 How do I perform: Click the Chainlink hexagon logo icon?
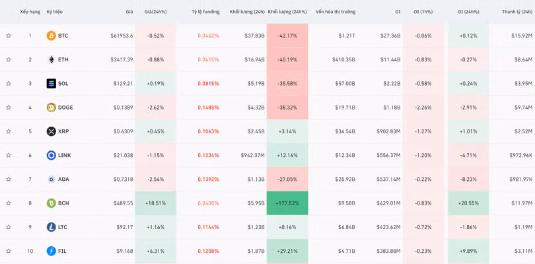(x=52, y=155)
